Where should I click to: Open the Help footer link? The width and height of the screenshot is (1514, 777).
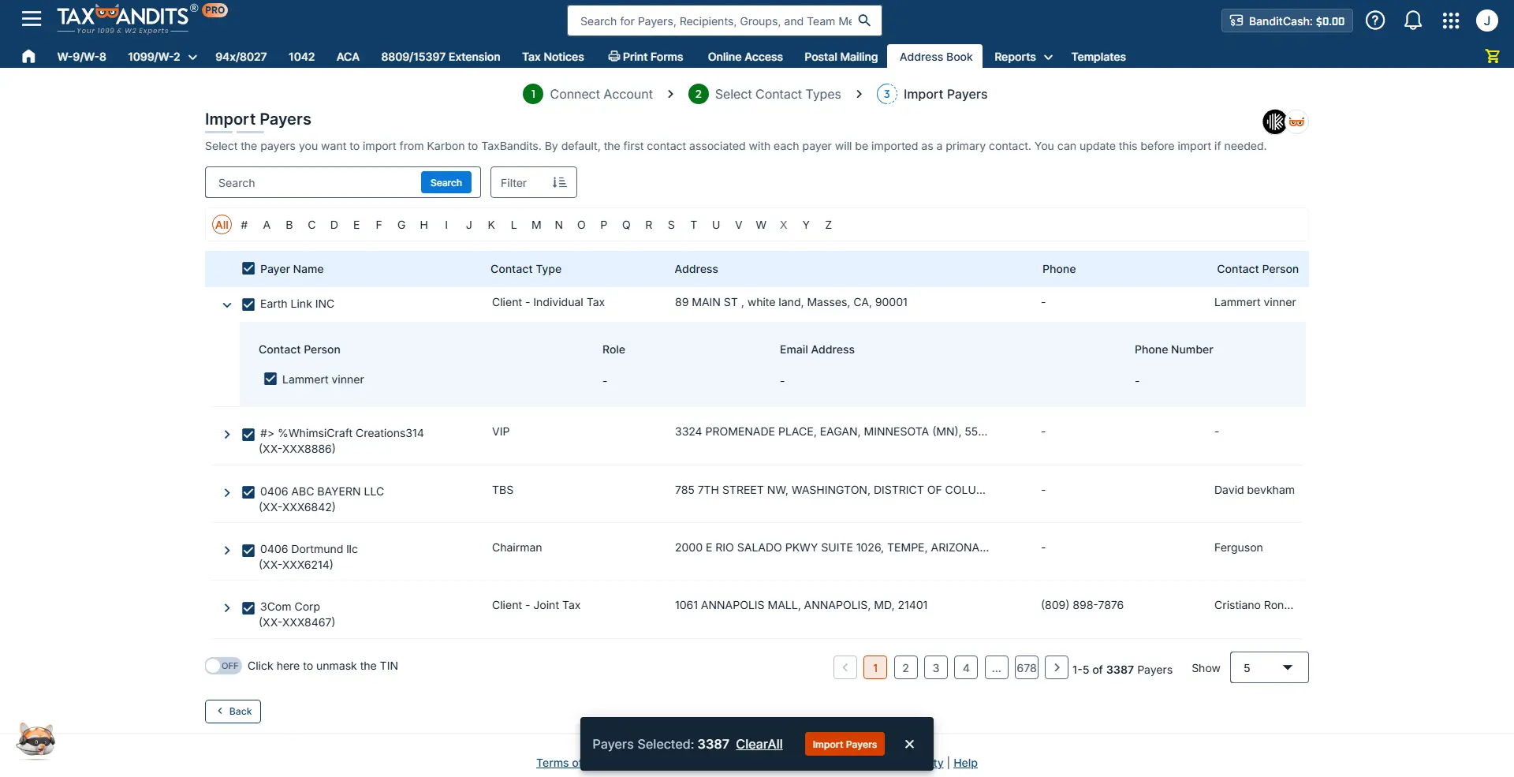[x=965, y=763]
